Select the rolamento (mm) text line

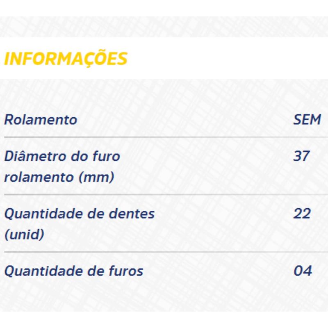pos(59,177)
